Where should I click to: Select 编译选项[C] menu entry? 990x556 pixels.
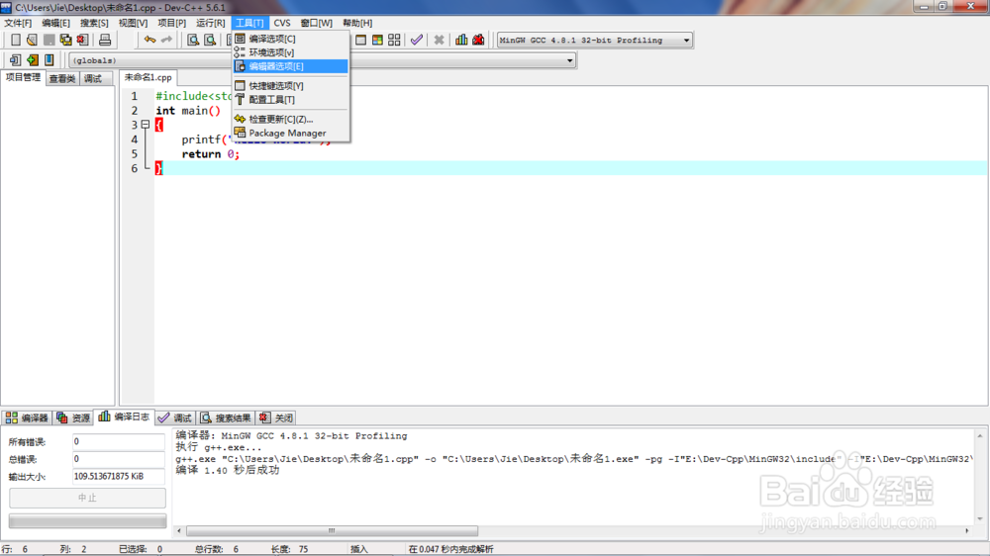tap(290, 39)
